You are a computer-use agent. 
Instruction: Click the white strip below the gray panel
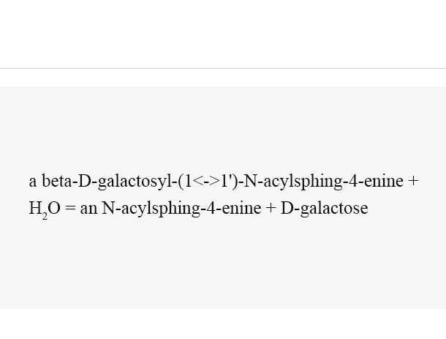(223, 324)
